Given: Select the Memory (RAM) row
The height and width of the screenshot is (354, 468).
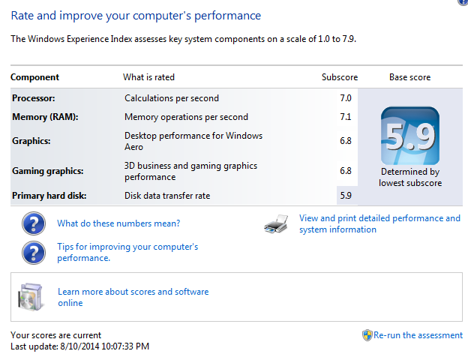Looking at the screenshot, I should click(x=184, y=117).
